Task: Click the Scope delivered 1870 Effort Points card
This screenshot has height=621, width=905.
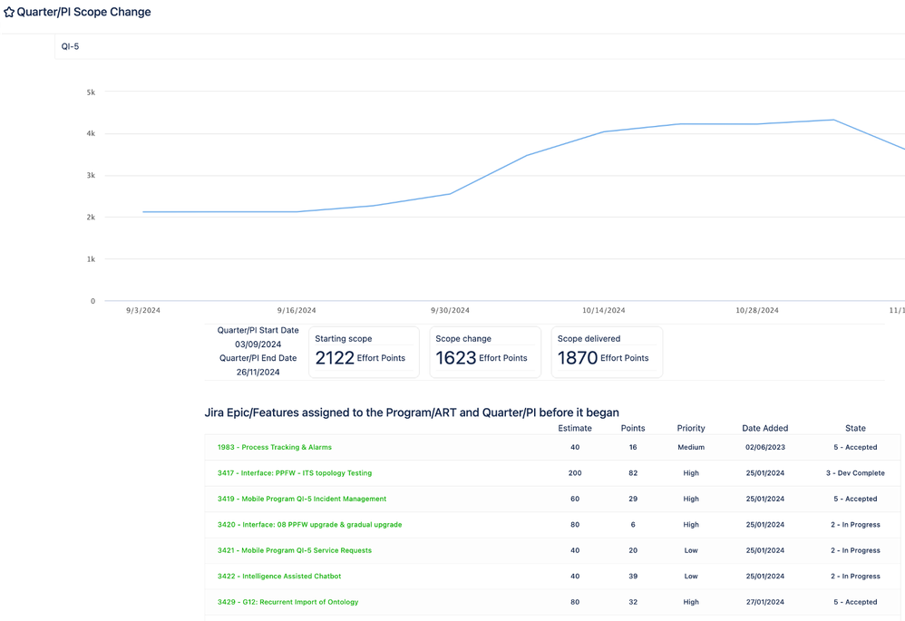Action: (608, 352)
